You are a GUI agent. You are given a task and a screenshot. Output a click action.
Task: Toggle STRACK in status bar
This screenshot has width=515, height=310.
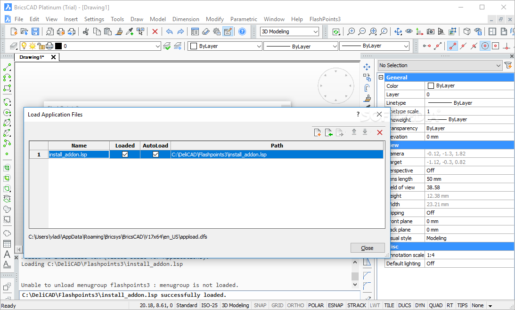pyautogui.click(x=356, y=305)
